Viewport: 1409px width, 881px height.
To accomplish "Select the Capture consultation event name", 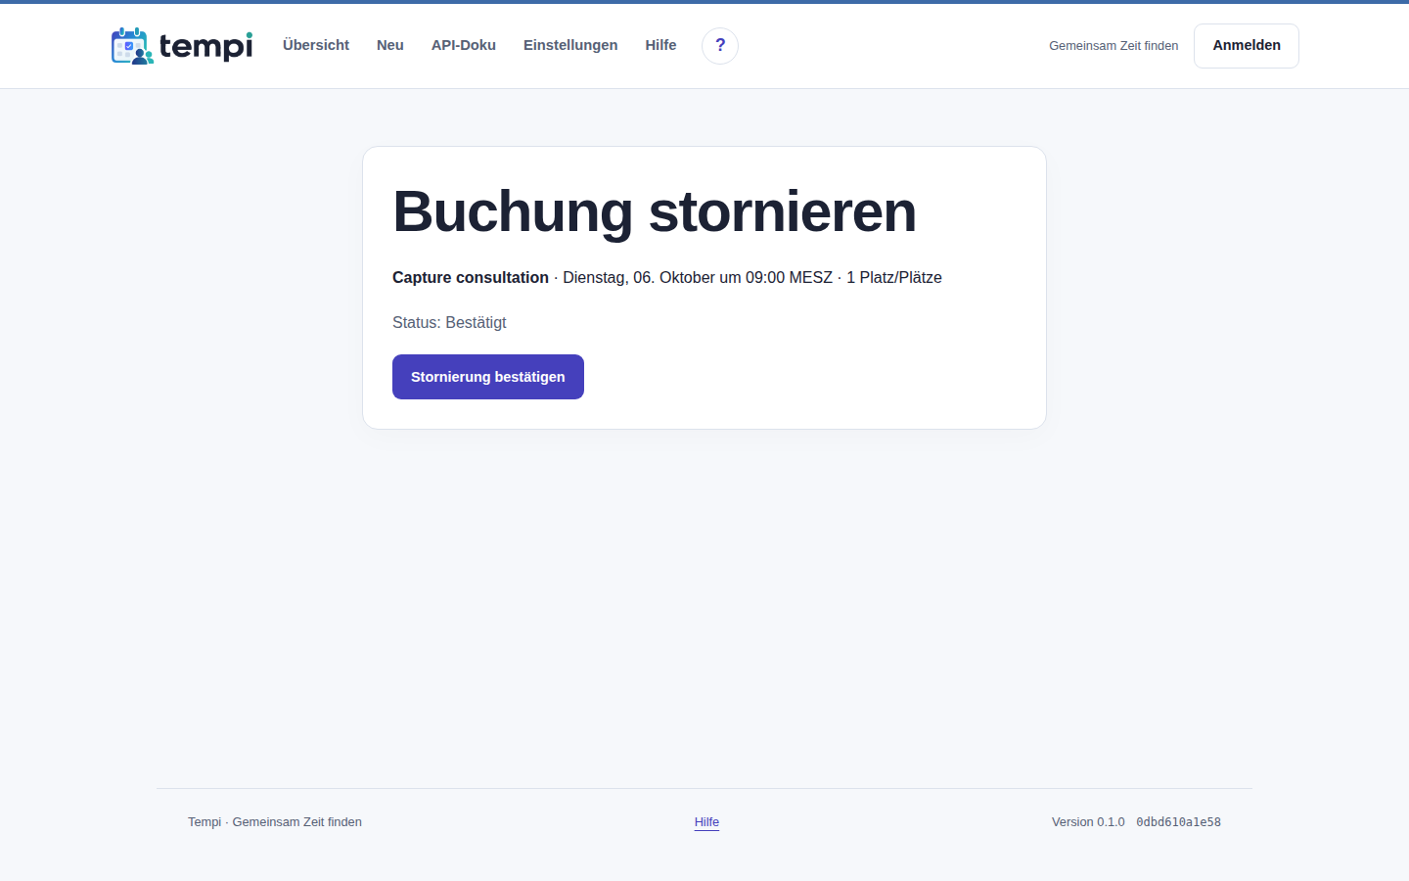I will pyautogui.click(x=471, y=278).
